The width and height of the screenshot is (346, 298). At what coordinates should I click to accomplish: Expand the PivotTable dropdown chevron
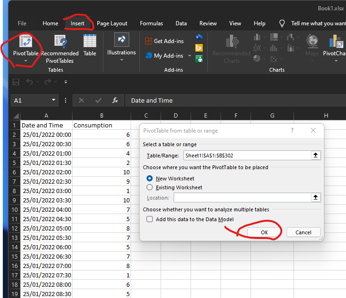click(26, 60)
